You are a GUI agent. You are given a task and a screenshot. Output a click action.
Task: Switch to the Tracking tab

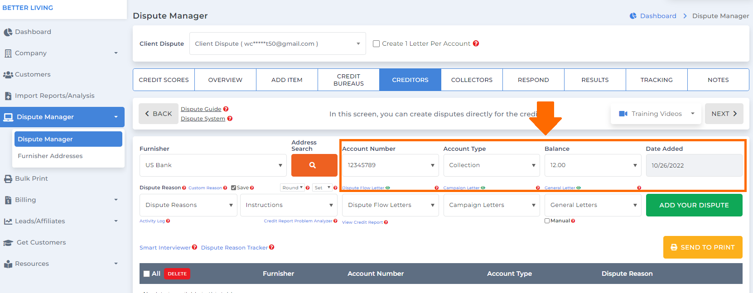656,80
